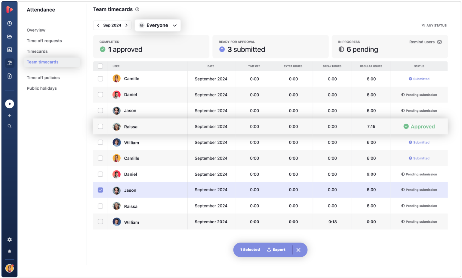Open reports via the bar chart sidebar icon
This screenshot has width=462, height=278.
pyautogui.click(x=9, y=50)
